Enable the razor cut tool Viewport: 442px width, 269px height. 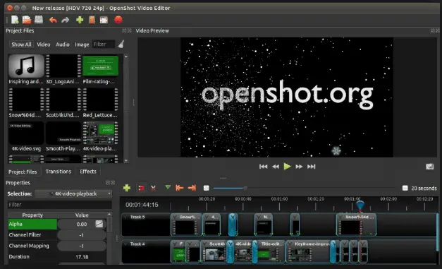coord(153,188)
